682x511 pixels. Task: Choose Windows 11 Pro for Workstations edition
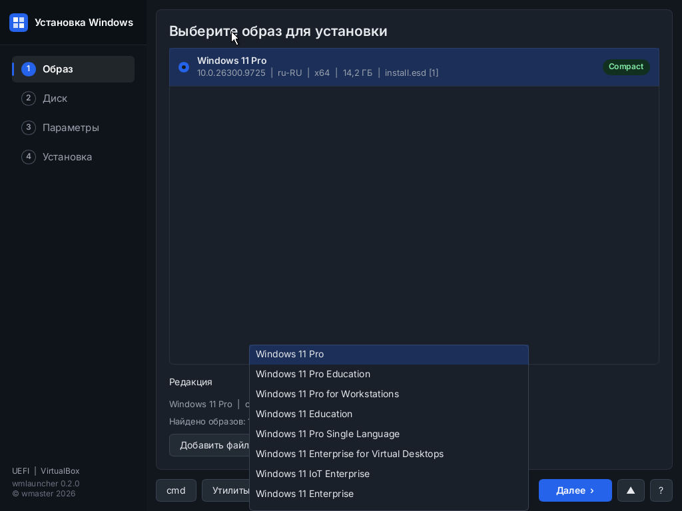point(389,394)
